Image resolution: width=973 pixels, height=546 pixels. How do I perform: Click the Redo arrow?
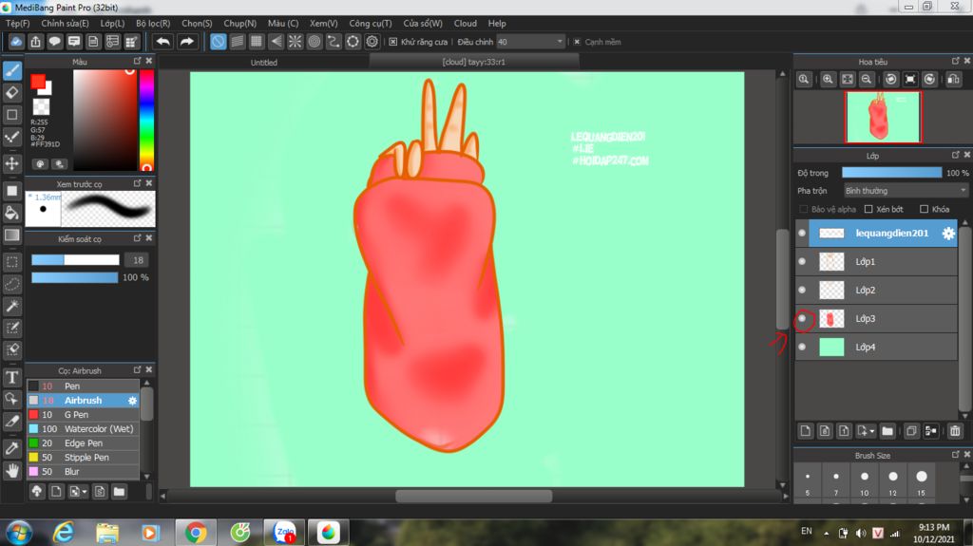(x=186, y=42)
